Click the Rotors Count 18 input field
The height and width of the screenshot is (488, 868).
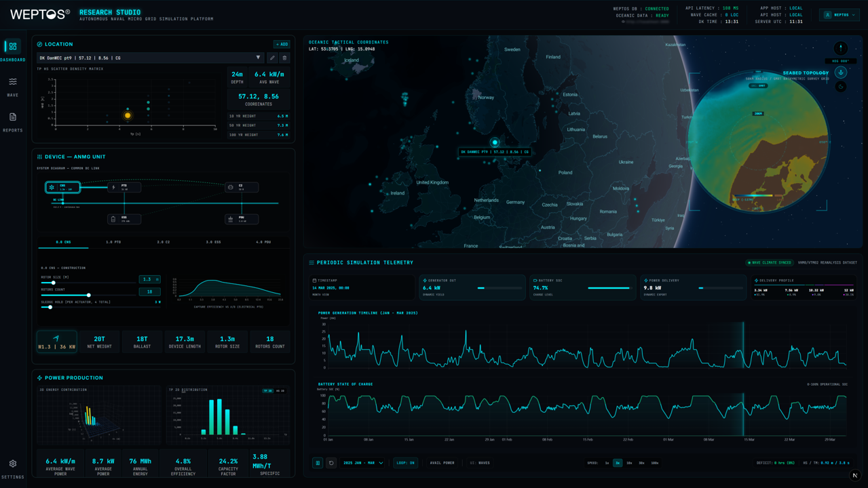(x=149, y=291)
